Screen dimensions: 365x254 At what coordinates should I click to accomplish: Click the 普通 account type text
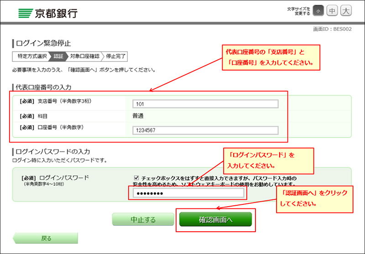point(138,116)
